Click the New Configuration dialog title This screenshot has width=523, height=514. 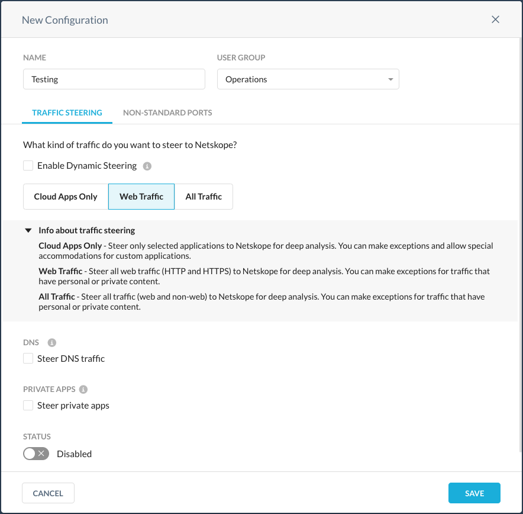click(65, 20)
